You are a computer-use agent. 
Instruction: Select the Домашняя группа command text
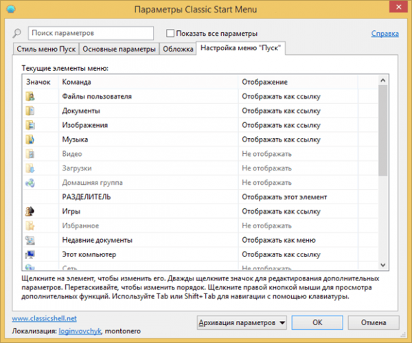click(x=92, y=183)
